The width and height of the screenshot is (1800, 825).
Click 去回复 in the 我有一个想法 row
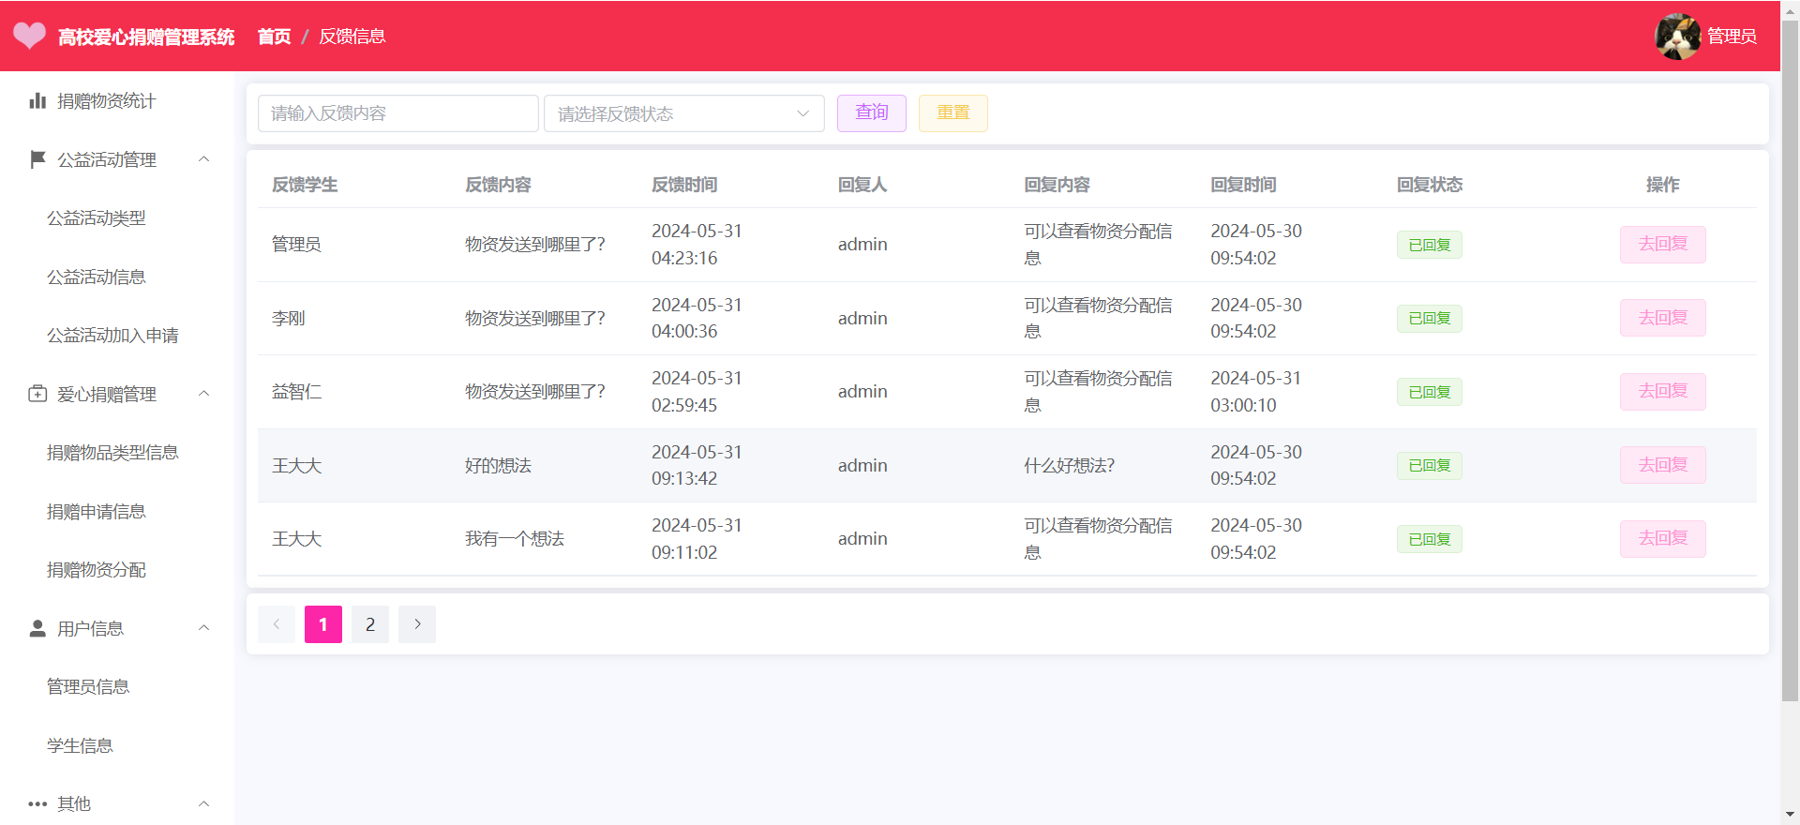1663,539
